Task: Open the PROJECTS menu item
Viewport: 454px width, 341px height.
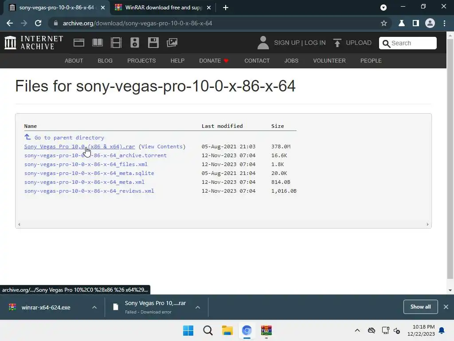Action: (x=141, y=60)
